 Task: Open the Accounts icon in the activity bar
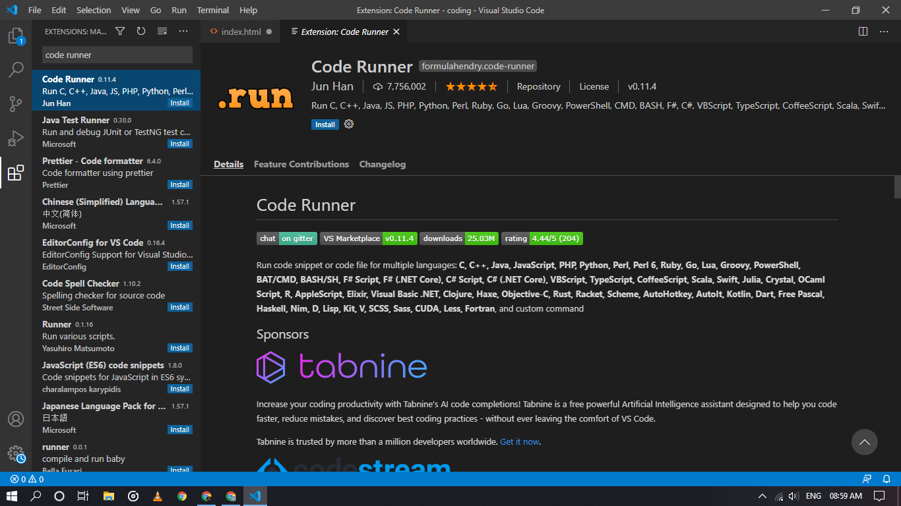coord(16,419)
